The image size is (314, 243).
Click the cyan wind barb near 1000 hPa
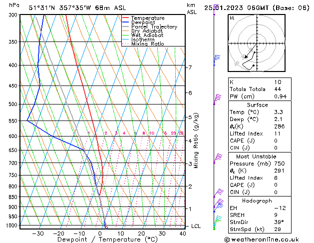click(218, 221)
